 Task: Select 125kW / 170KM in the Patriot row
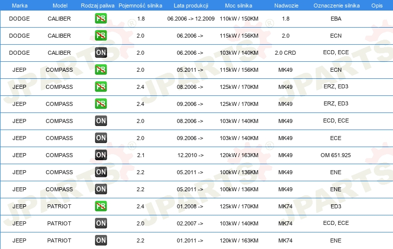click(x=239, y=206)
